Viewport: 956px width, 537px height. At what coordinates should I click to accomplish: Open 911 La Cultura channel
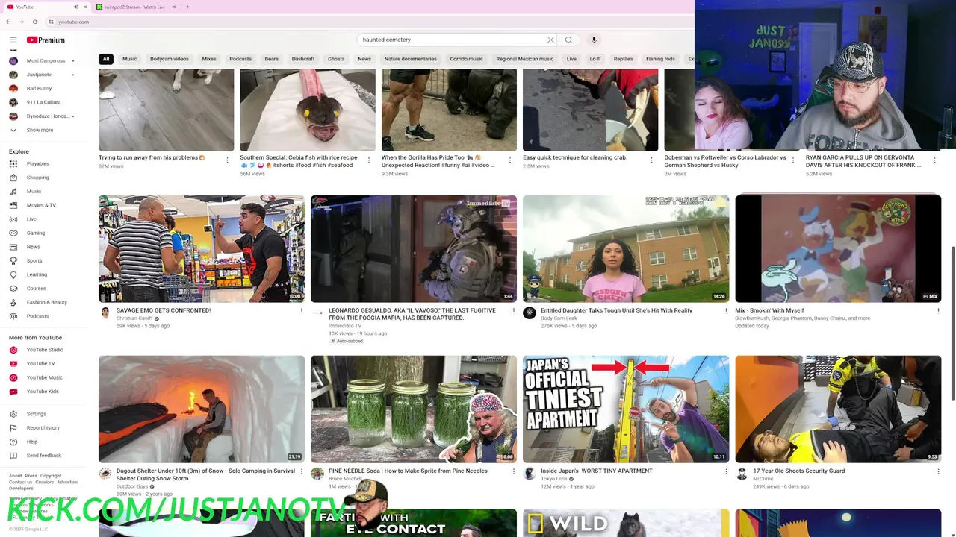[43, 102]
